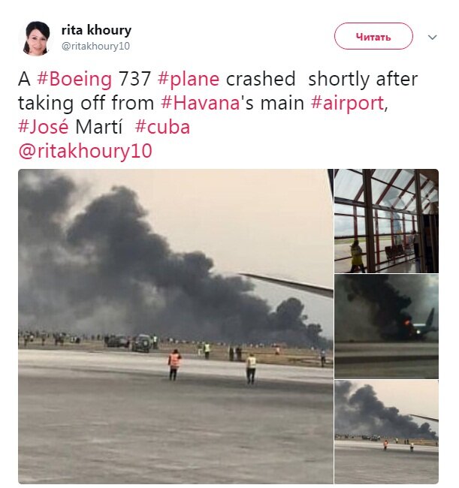Select the #José hashtag
Viewport: 459px width, 488px height.
[44, 127]
